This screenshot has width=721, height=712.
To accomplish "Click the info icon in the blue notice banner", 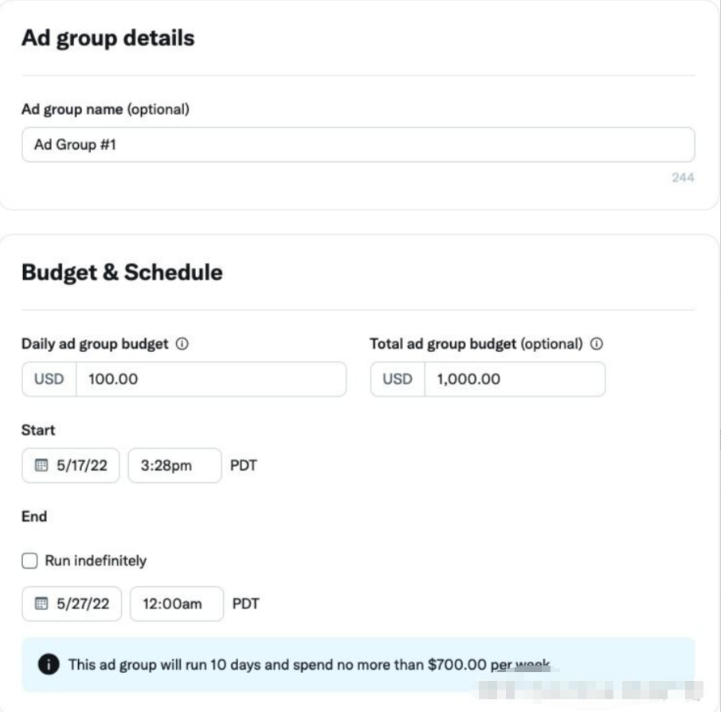I will [48, 664].
